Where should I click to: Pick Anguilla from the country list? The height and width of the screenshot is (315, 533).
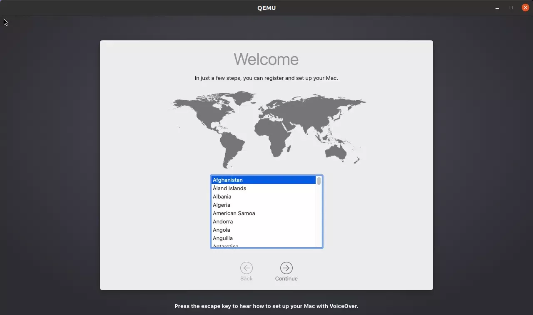[263, 238]
